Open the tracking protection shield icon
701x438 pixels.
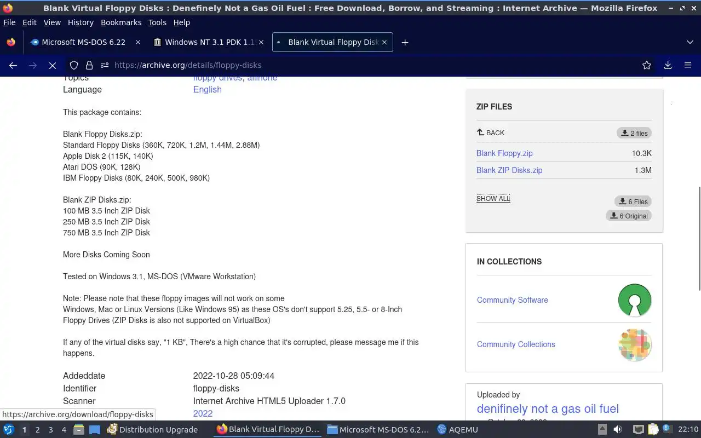74,65
